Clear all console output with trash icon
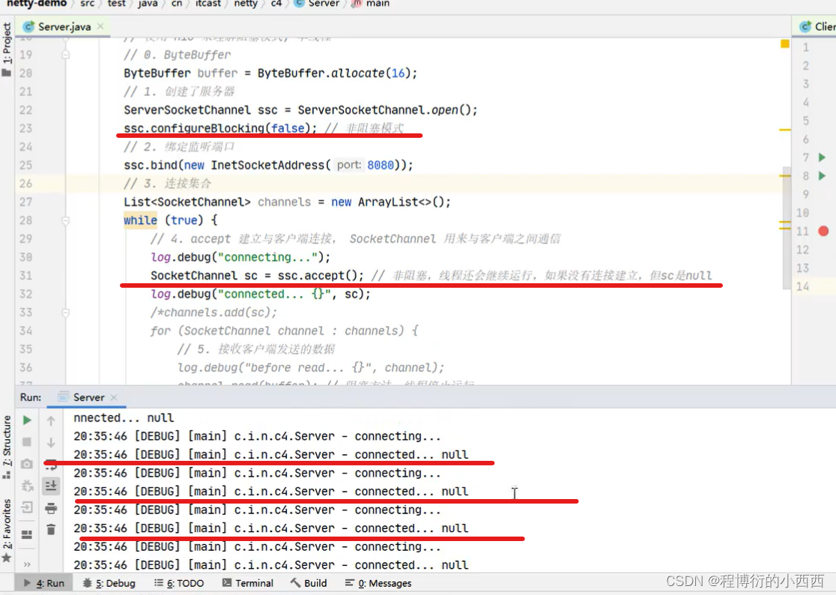 [51, 529]
